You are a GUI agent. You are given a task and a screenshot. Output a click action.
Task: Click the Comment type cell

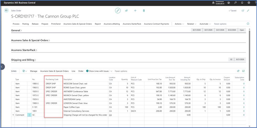point(21,115)
